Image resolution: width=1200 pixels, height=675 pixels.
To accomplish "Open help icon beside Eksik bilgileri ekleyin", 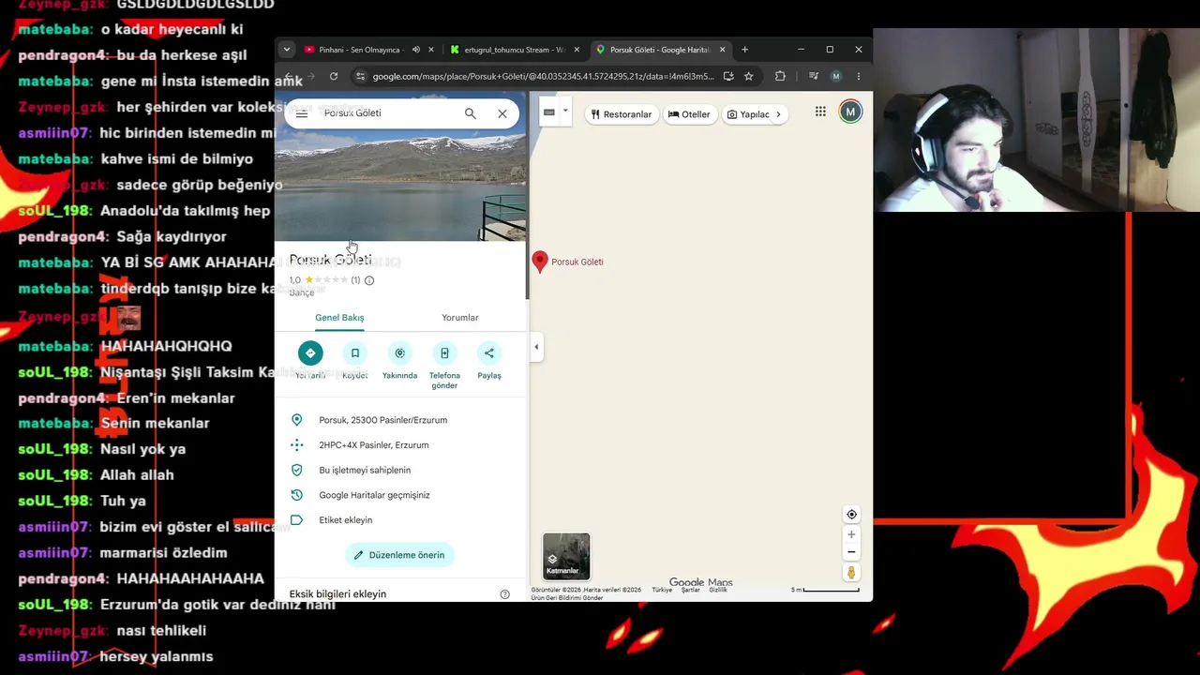I will (505, 594).
